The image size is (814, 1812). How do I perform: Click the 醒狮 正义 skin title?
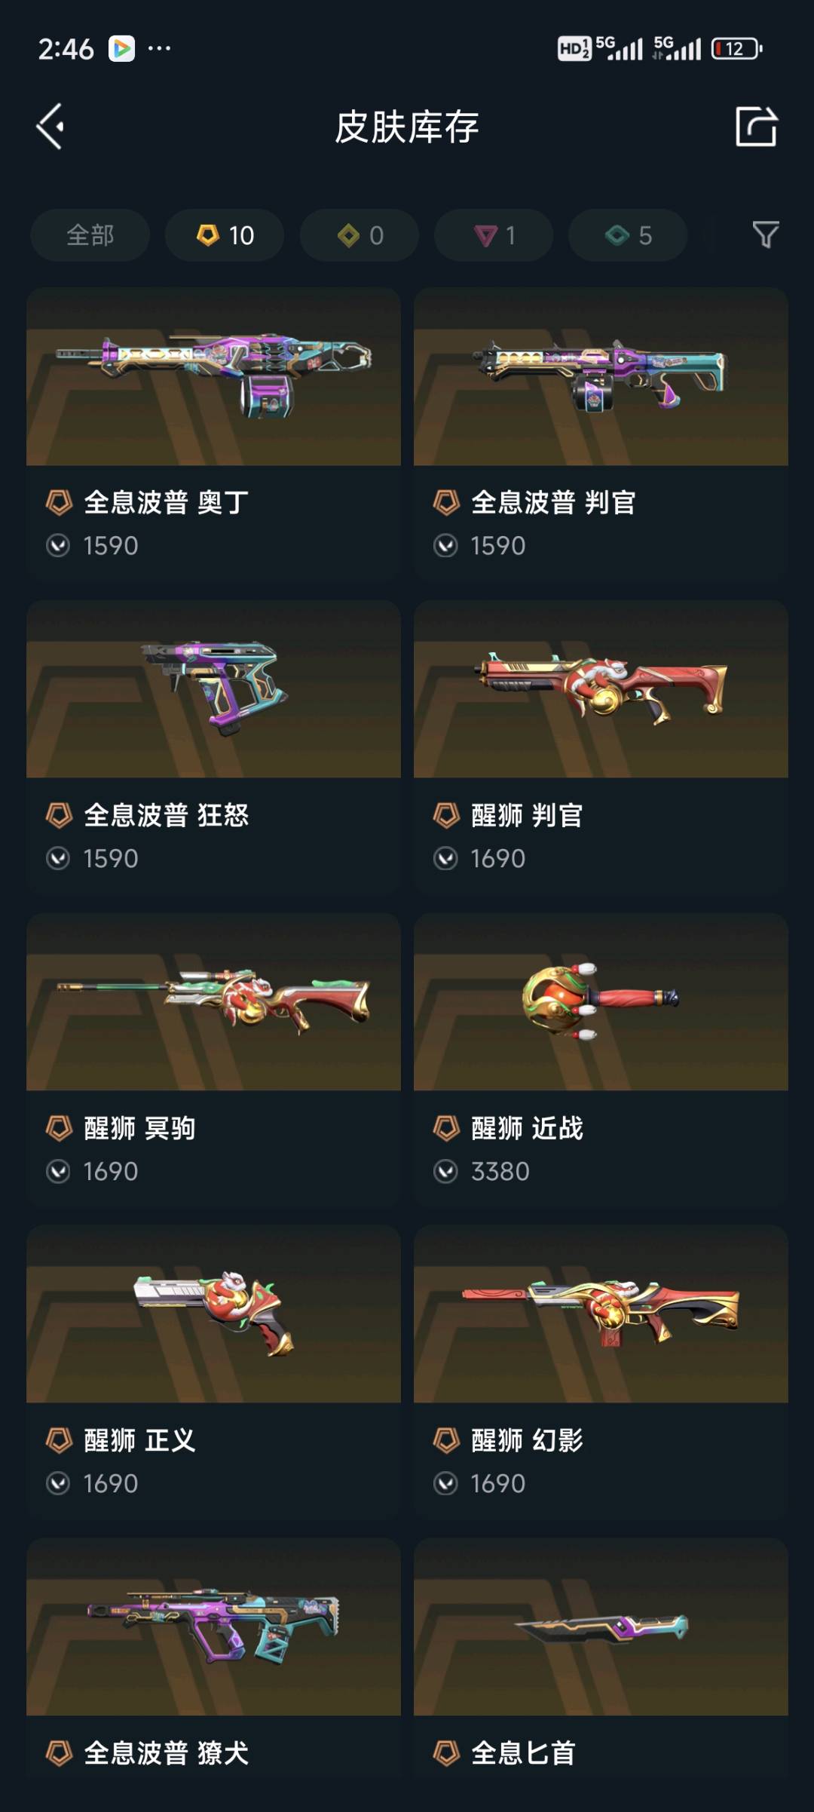[139, 1440]
